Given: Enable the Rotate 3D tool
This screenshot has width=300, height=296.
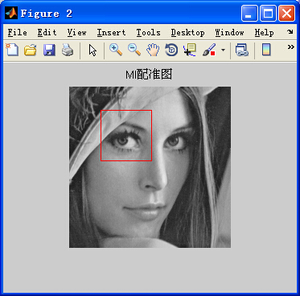Looking at the screenshot, I should (171, 50).
